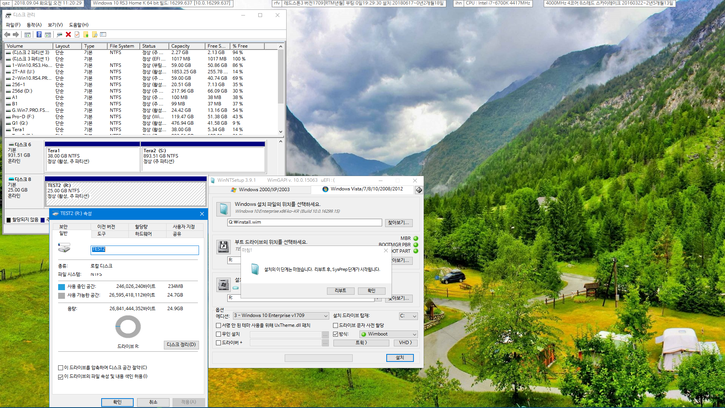
Task: Click the checkmark document properties toolbar icon
Action: (77, 34)
